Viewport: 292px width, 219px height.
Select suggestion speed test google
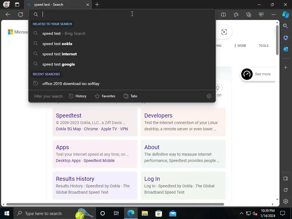tap(122, 64)
